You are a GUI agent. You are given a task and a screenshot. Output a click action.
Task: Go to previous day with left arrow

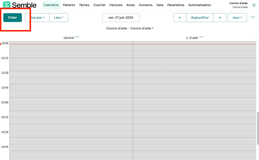(x=180, y=17)
